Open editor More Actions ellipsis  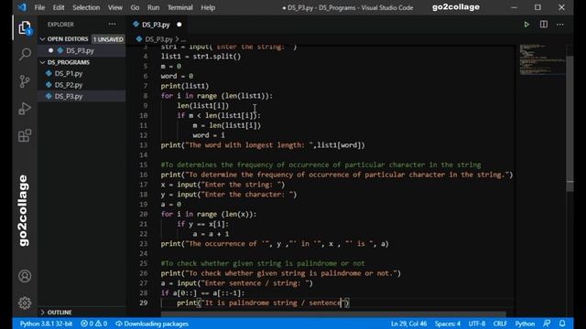click(x=559, y=25)
